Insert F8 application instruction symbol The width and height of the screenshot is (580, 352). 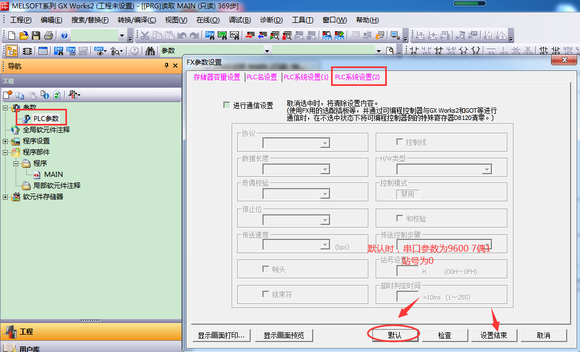476,51
